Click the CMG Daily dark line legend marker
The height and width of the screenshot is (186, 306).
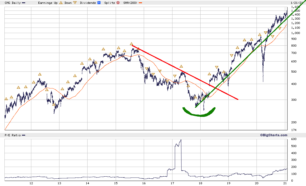pos(24,3)
